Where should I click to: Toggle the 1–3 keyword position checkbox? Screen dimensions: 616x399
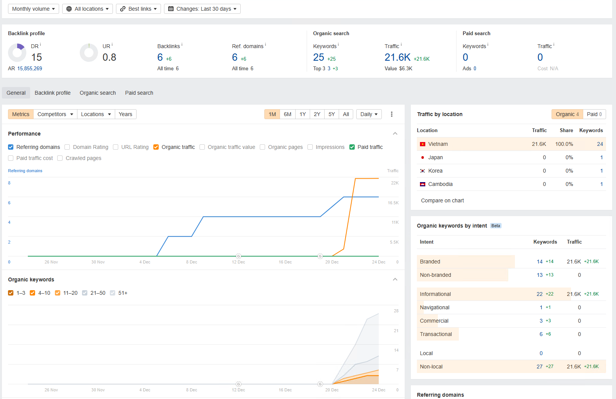(x=11, y=293)
